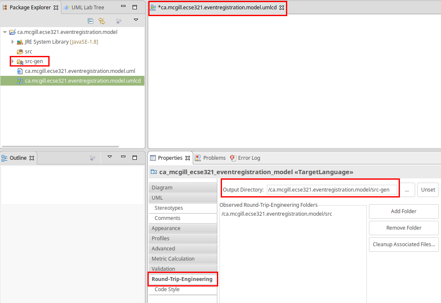Click focus task icon in Package Explorer toolbar

(x=119, y=21)
